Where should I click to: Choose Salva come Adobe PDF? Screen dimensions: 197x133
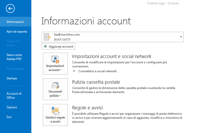[14, 57]
